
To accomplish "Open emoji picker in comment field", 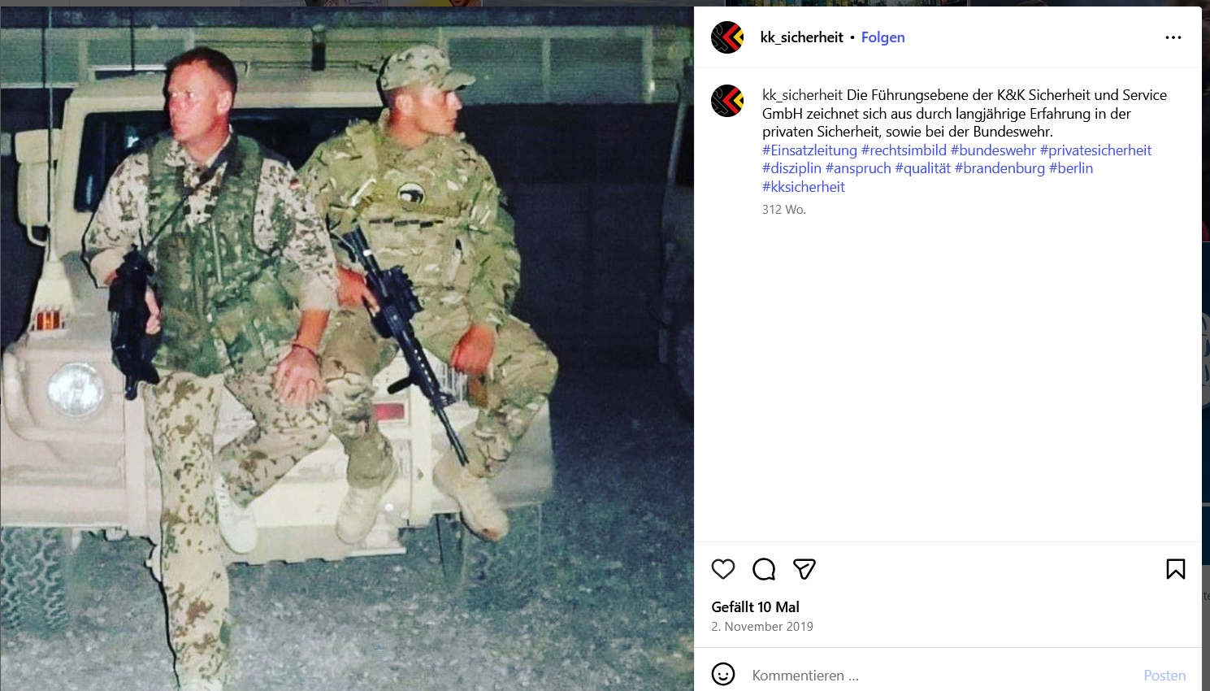I will 723,674.
